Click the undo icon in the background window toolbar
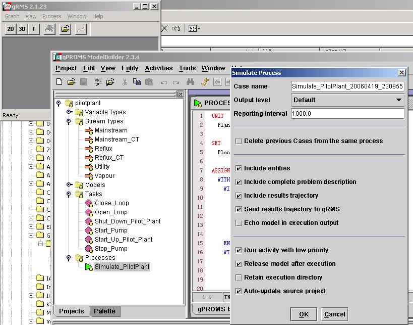Image resolution: width=413 pixels, height=325 pixels. tap(176, 28)
